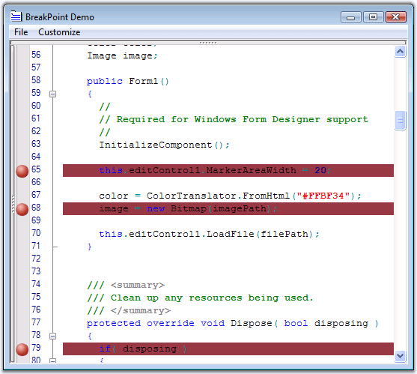Click the 'editControl1.LoadFile(filePath)' line

[209, 235]
